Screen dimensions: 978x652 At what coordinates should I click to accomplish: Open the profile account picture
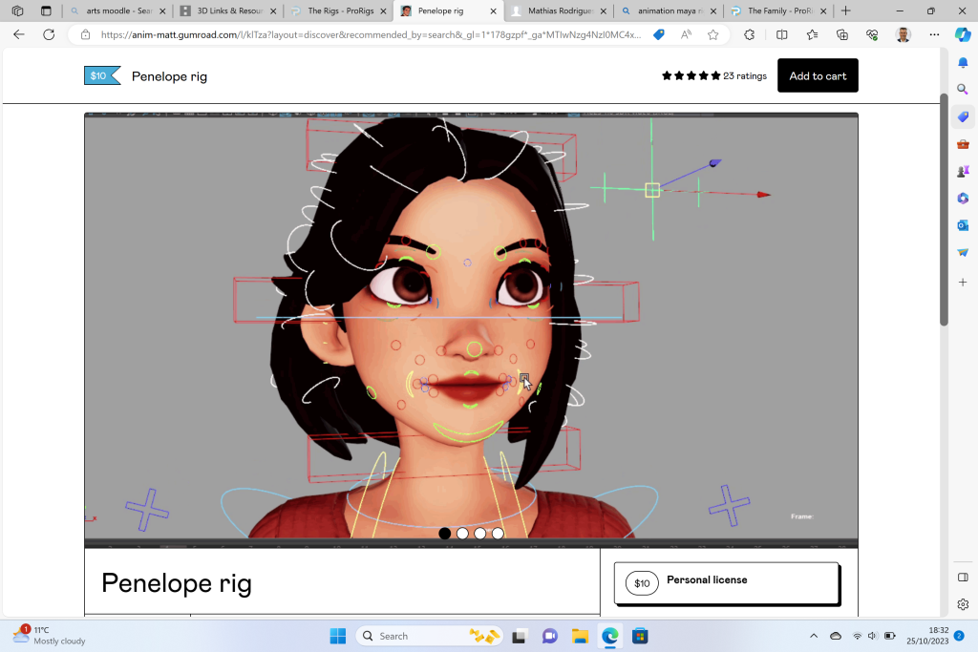(x=903, y=35)
